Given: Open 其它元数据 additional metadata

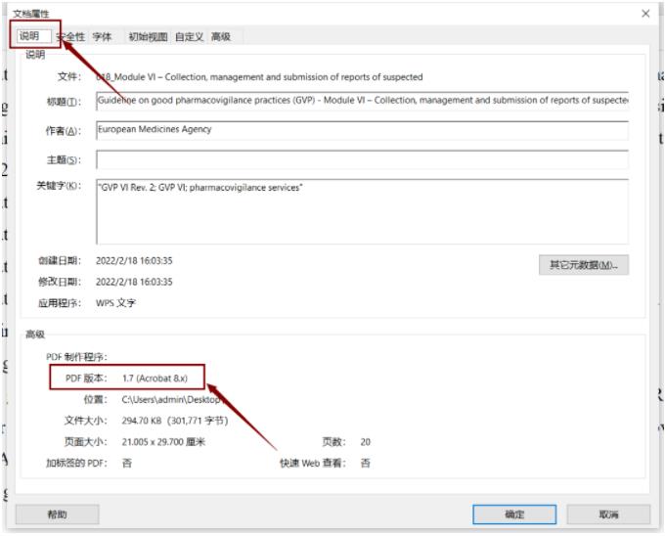Looking at the screenshot, I should [584, 264].
